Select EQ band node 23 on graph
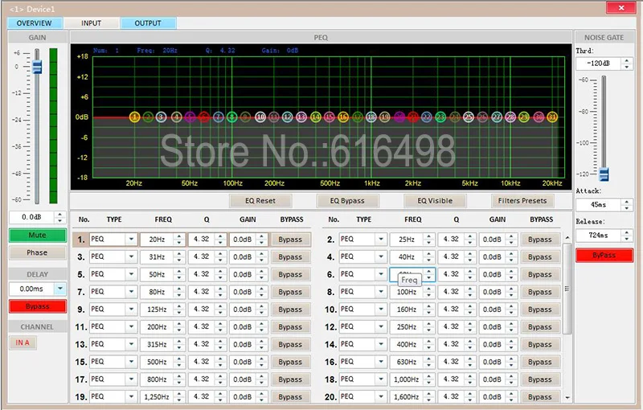The image size is (643, 410). point(440,117)
